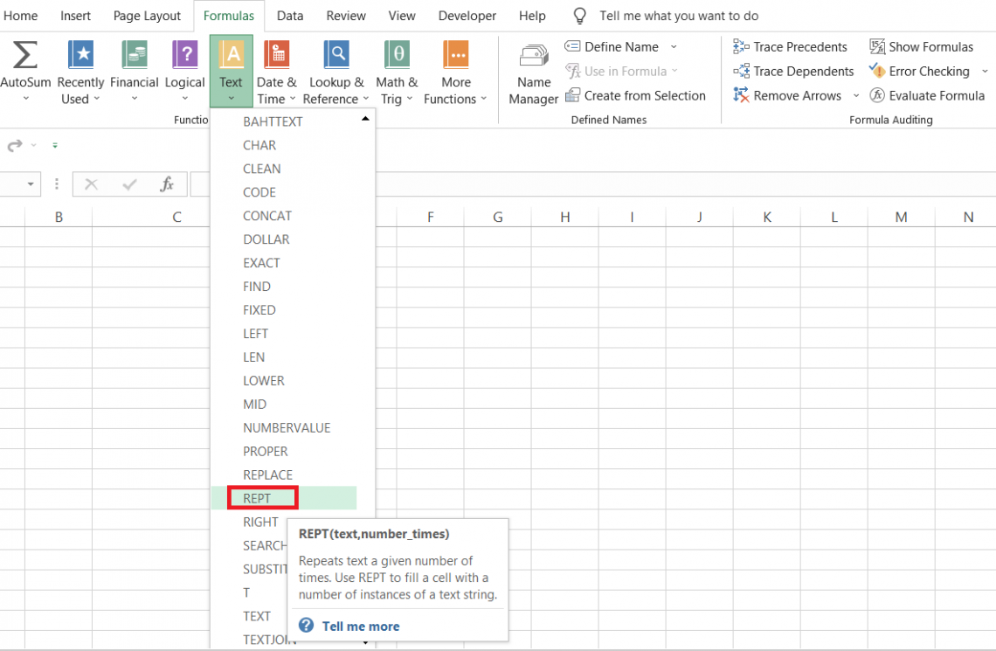
Task: Choose CONCAT in the function list
Action: click(x=267, y=216)
